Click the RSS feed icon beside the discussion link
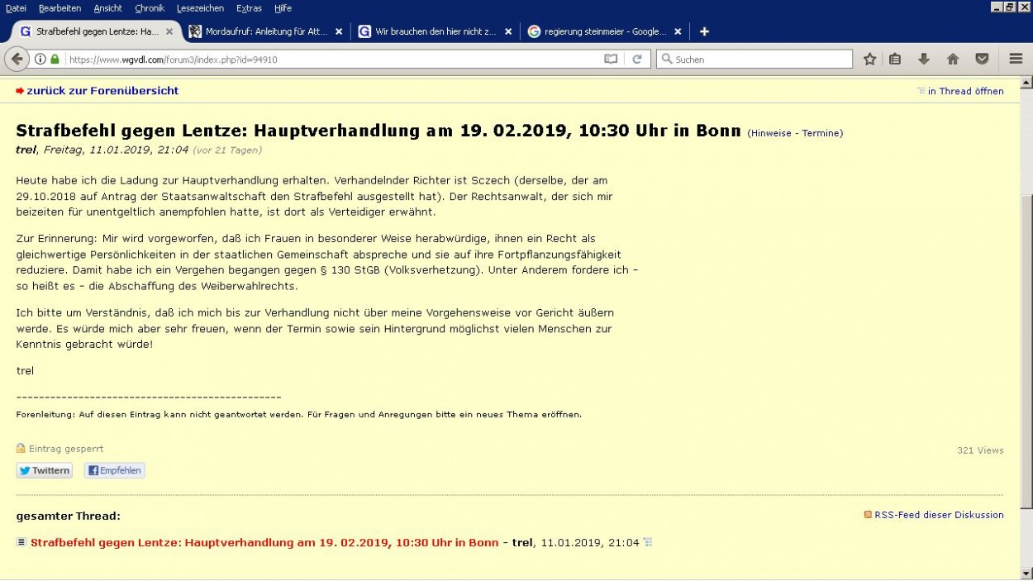Image resolution: width=1033 pixels, height=581 pixels. pyautogui.click(x=868, y=514)
